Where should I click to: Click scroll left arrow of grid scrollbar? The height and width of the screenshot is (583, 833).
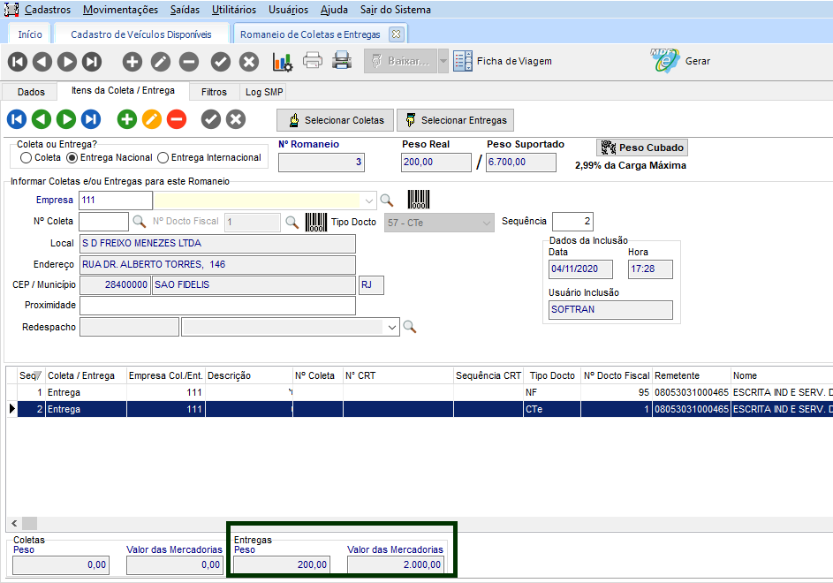[14, 523]
